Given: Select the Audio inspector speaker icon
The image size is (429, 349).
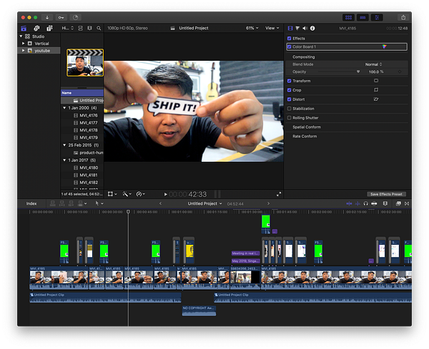Looking at the screenshot, I should (305, 28).
